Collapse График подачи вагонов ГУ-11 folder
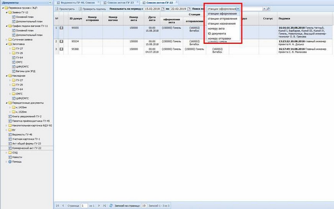Image resolution: width=334 pixels, height=209 pixels. [x=7, y=26]
